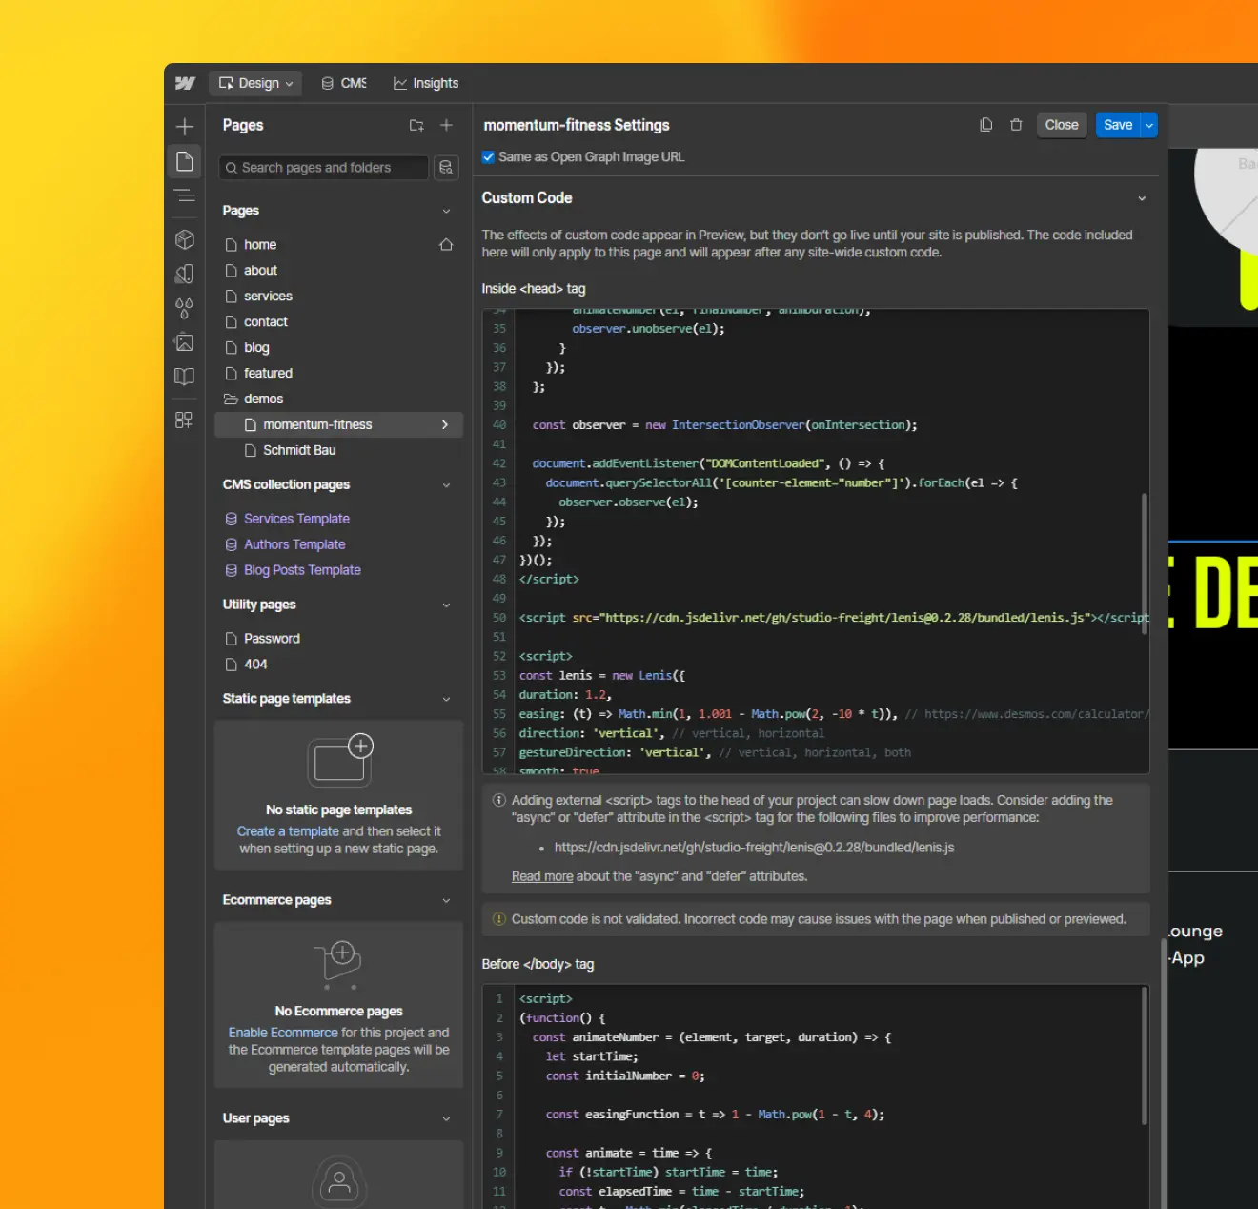Focus the Search pages and folders field
1258x1209 pixels.
(324, 168)
